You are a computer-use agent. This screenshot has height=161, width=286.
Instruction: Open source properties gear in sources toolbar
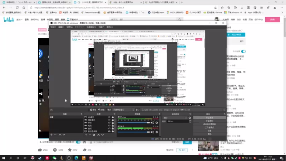[x=94, y=135]
